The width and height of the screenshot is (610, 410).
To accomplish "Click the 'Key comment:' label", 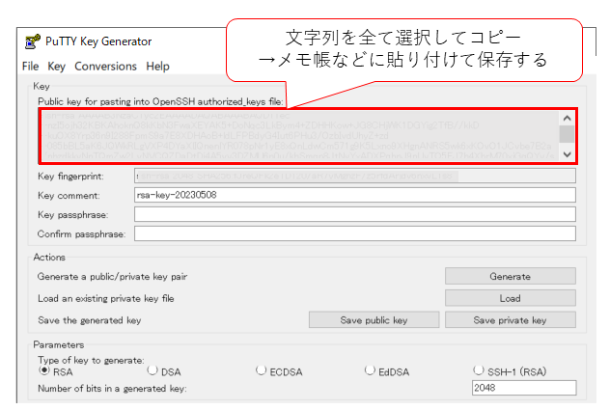I will click(69, 195).
